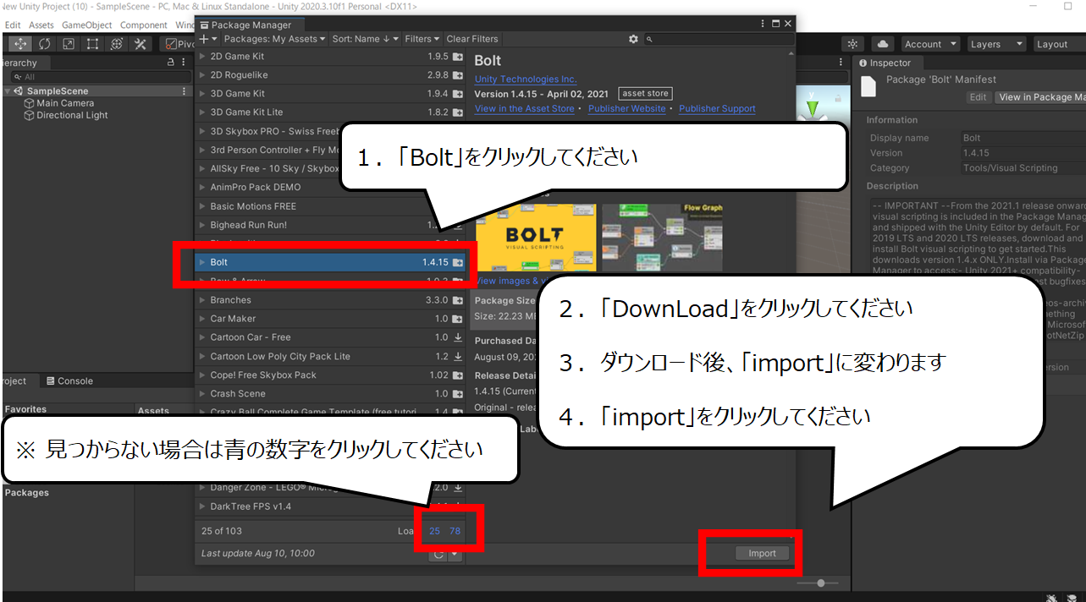
Task: Click View in the Asset Store link
Action: [x=525, y=109]
